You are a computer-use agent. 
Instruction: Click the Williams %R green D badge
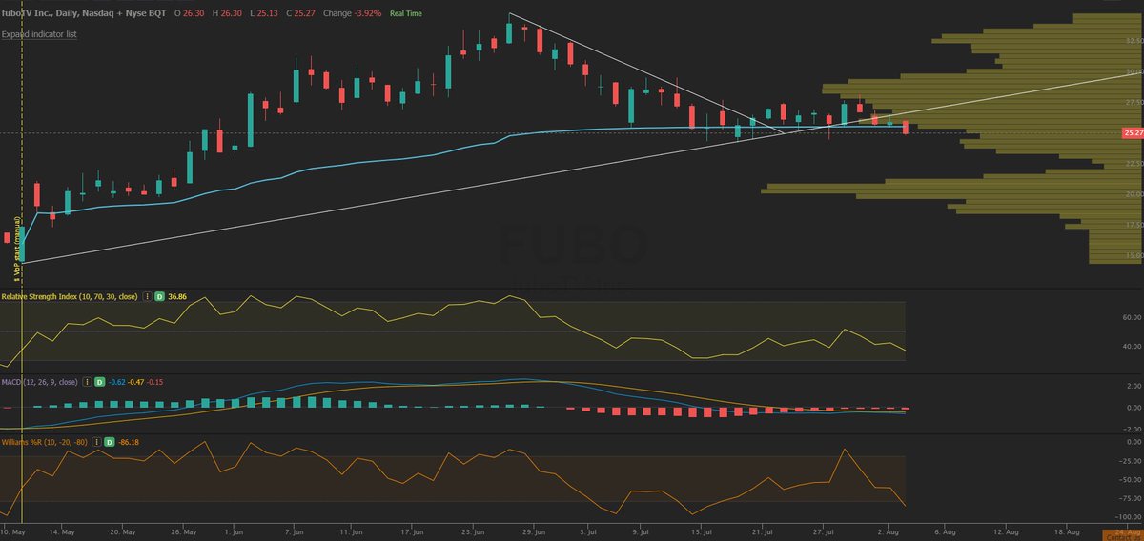[110, 443]
